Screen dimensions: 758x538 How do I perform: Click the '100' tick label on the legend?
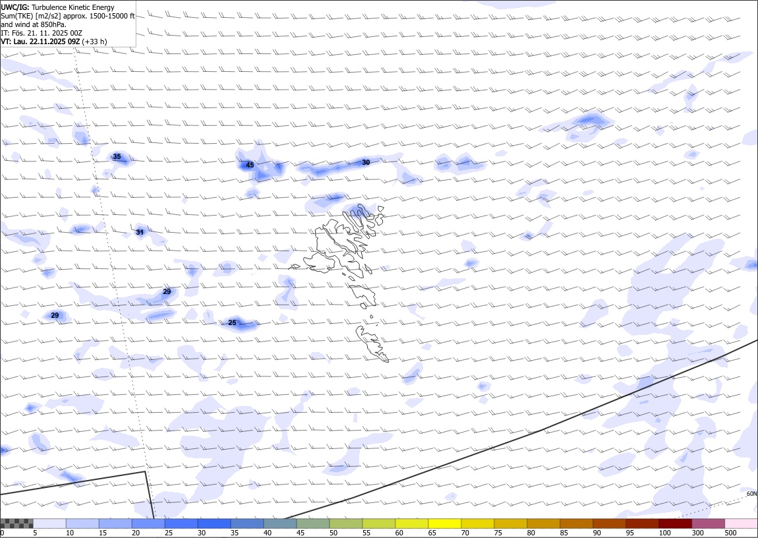664,533
